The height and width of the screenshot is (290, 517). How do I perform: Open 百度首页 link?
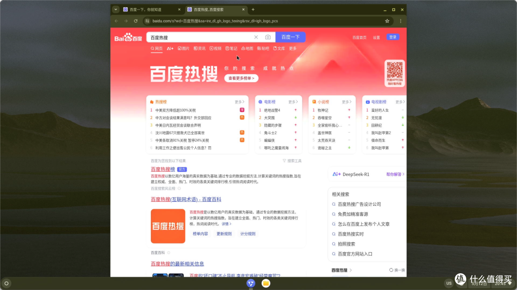[360, 38]
